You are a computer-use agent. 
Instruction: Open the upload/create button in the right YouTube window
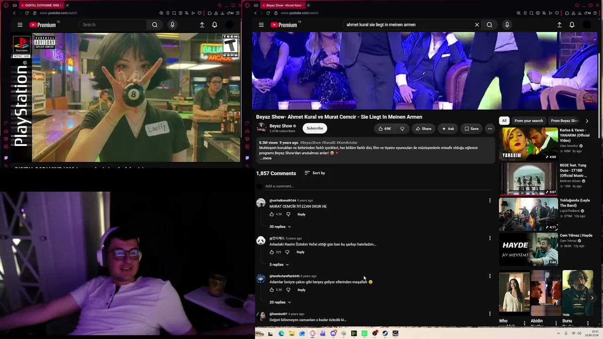[559, 25]
